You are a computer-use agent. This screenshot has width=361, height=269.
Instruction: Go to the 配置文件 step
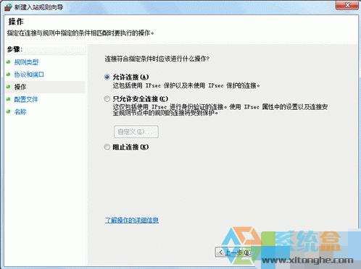pos(26,99)
